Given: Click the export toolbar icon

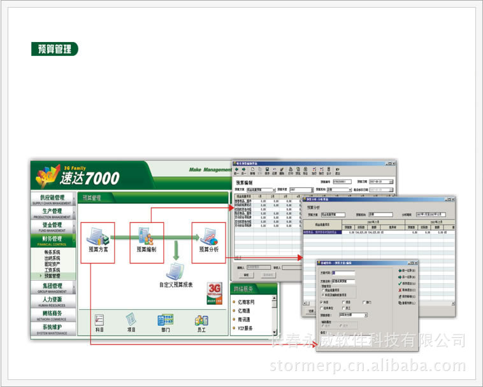Looking at the screenshot, I should 305,171.
